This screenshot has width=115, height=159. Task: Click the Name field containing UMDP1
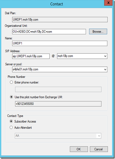click(x=60, y=44)
